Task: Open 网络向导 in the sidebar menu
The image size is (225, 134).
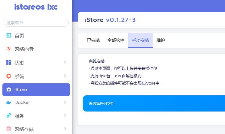Action: (x=36, y=49)
